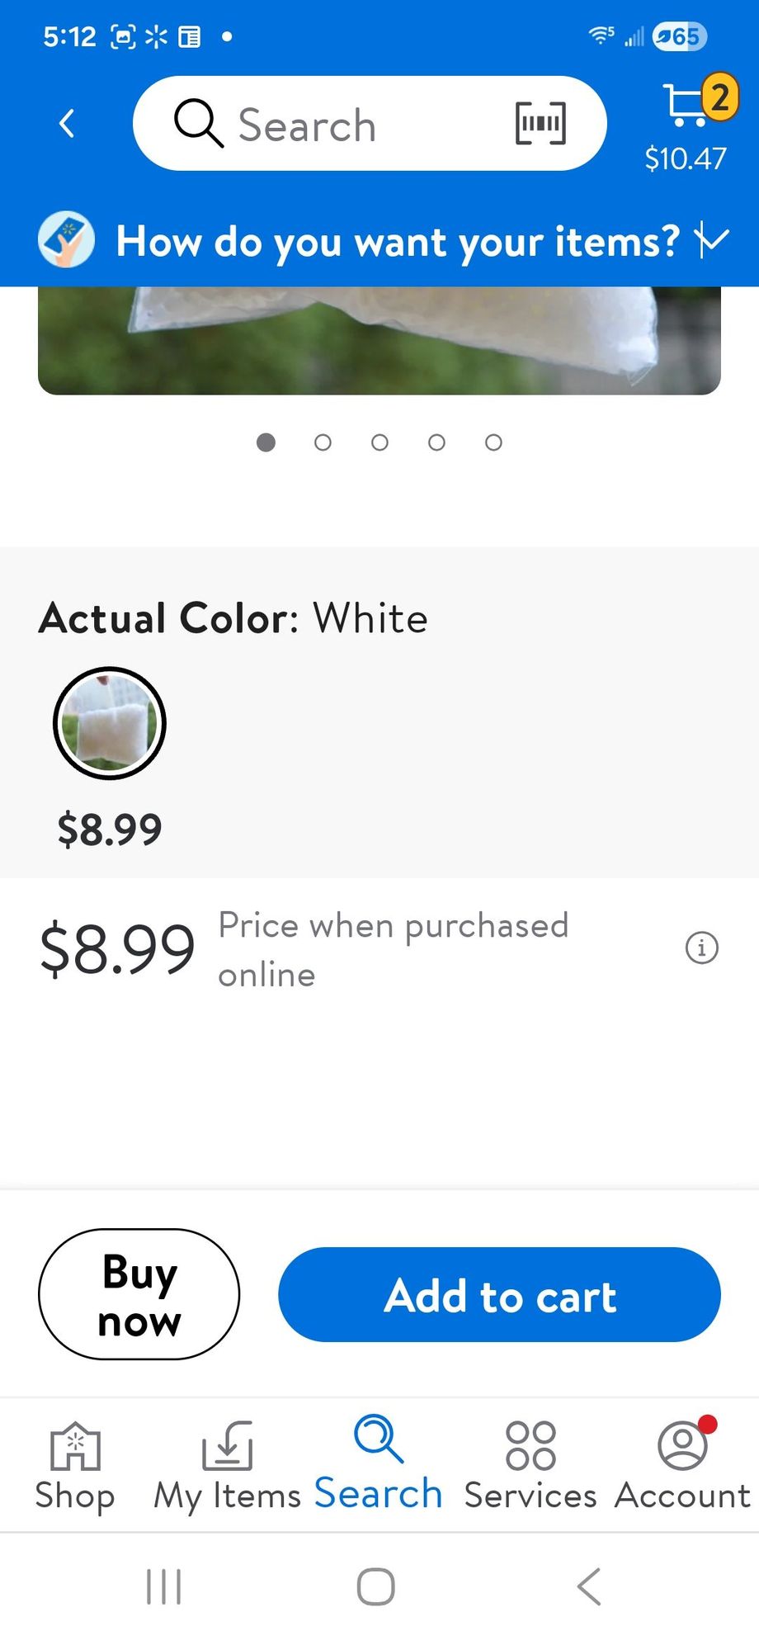
Task: Jump to third product image dot
Action: [x=379, y=443]
